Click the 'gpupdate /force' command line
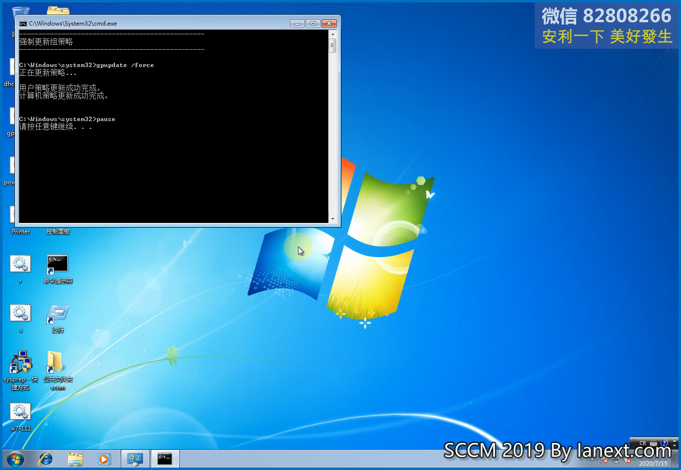681x470 pixels. pos(86,65)
